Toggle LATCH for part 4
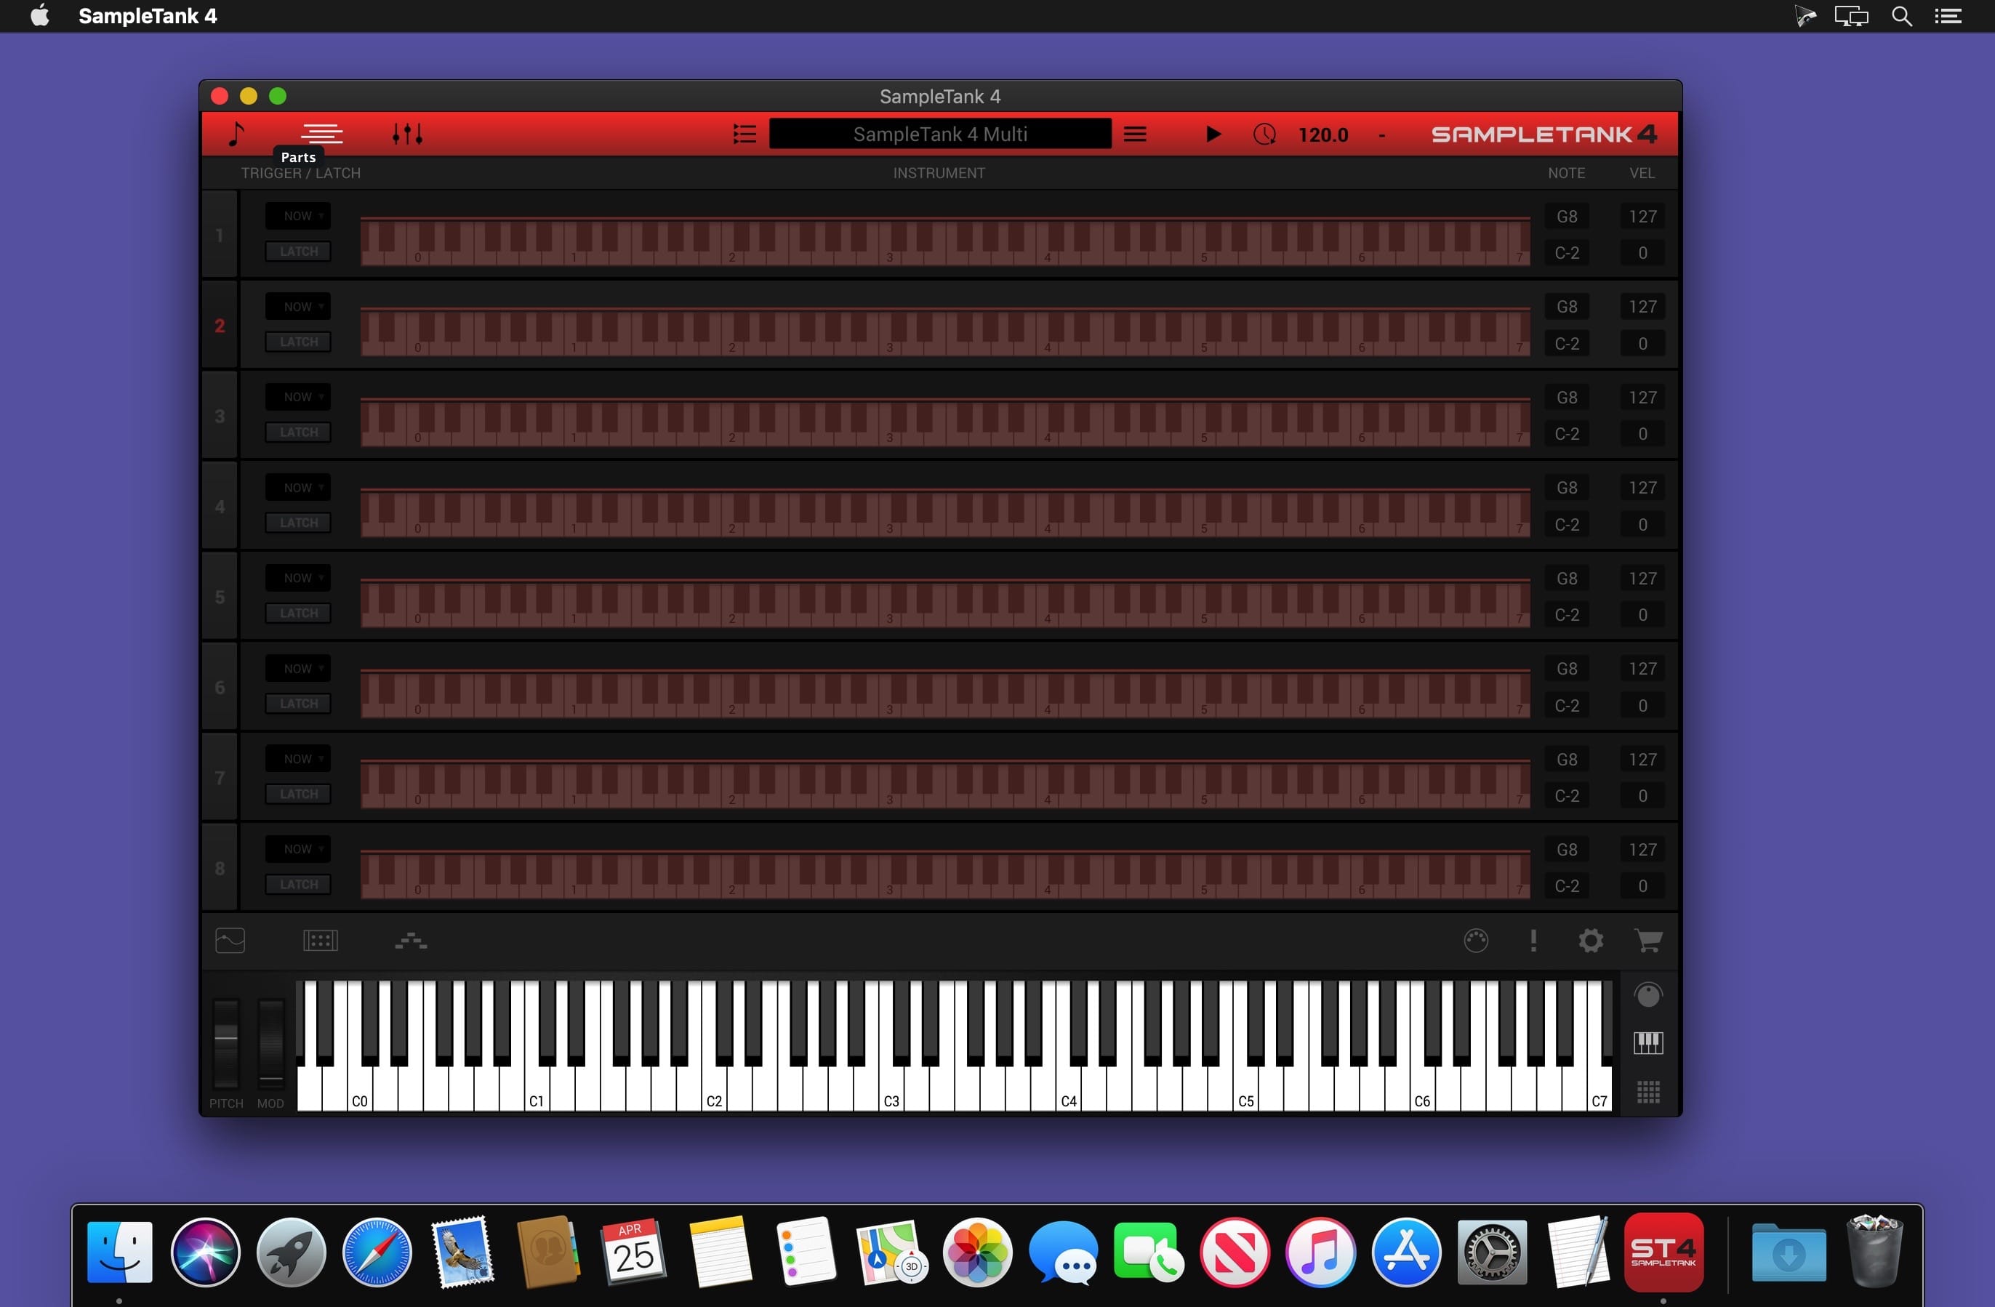 [x=298, y=523]
